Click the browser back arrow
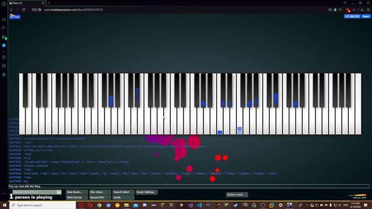372x209 pixels. 11,10
